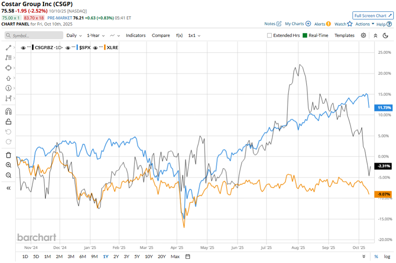The width and height of the screenshot is (396, 263).
Task: Enable the magnet snap mode
Action: pos(8,112)
